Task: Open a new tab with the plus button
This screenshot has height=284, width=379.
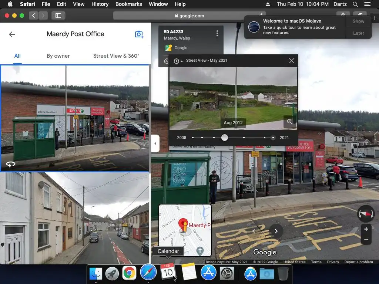Action: [374, 18]
